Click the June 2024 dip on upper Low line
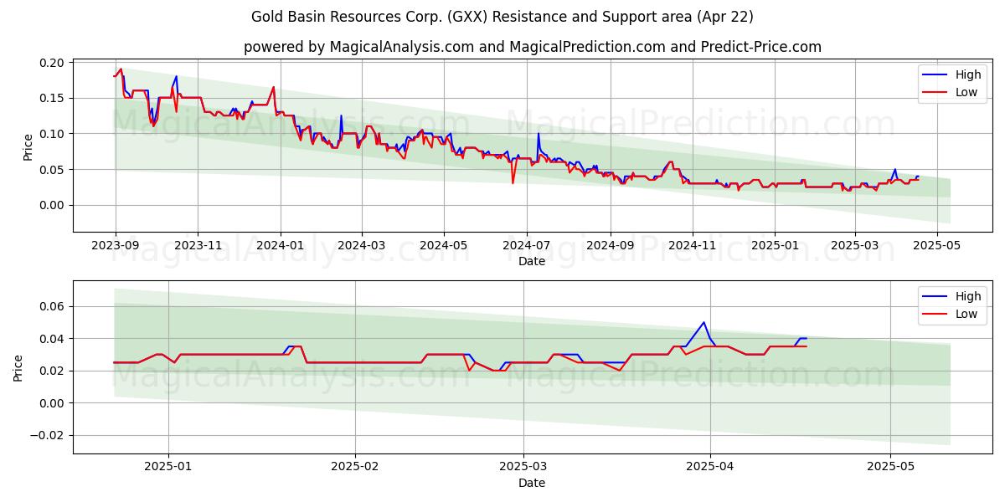The image size is (1005, 502). click(x=513, y=182)
